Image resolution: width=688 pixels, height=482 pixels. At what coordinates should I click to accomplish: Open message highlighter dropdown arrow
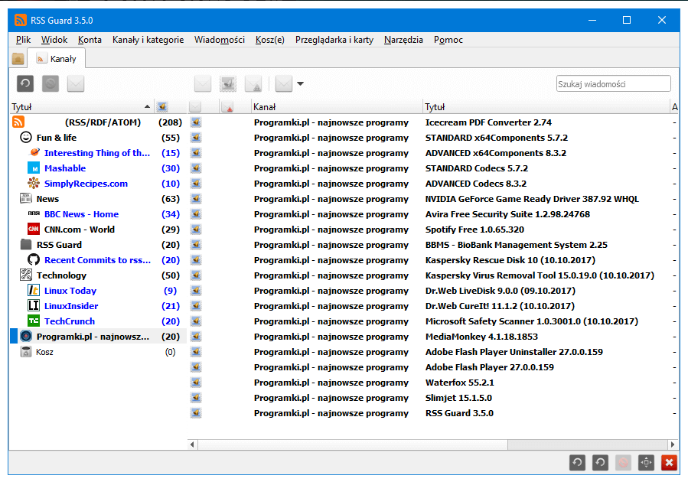[x=301, y=83]
